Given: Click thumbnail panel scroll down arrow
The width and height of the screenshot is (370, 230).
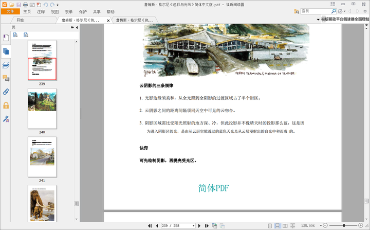Looking at the screenshot, I should (x=76, y=219).
